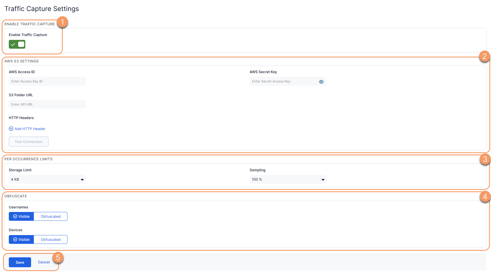Click the AWS Access ID input field

point(47,81)
